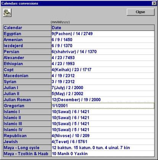The height and width of the screenshot is (160, 158).
Task: Click the value 10 Manik 0 Yaxkin
Action: [103, 154]
